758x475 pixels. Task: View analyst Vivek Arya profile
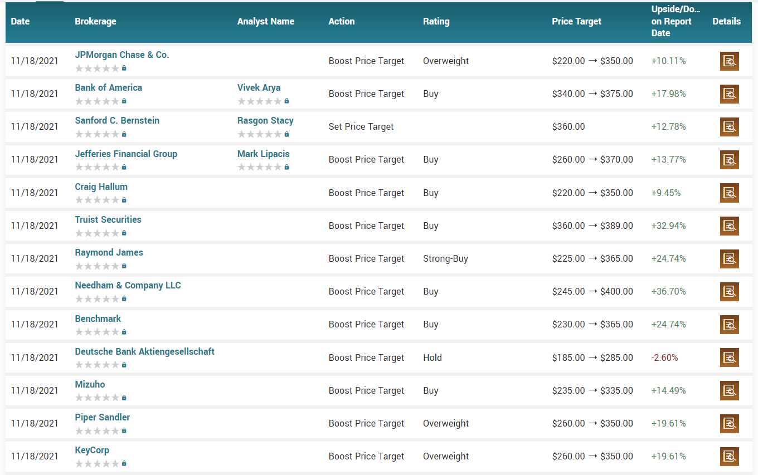pyautogui.click(x=259, y=87)
